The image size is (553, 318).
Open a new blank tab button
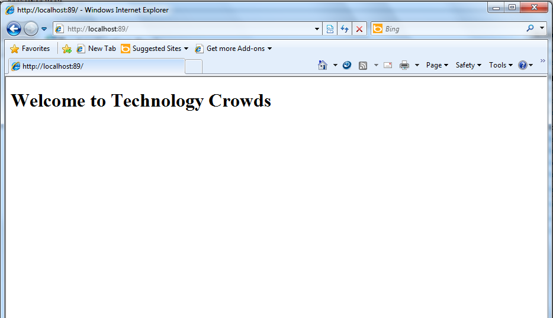click(194, 67)
